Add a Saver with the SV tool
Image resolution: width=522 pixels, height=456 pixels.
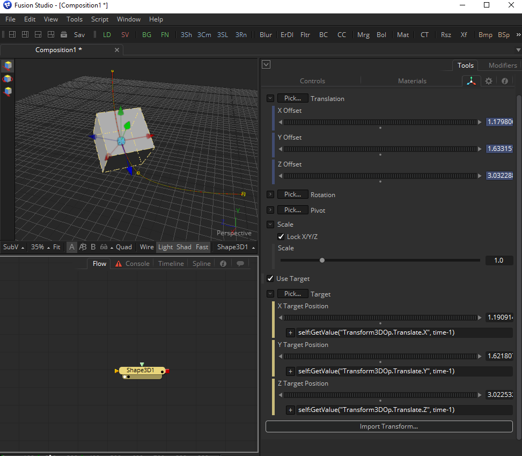coord(125,35)
